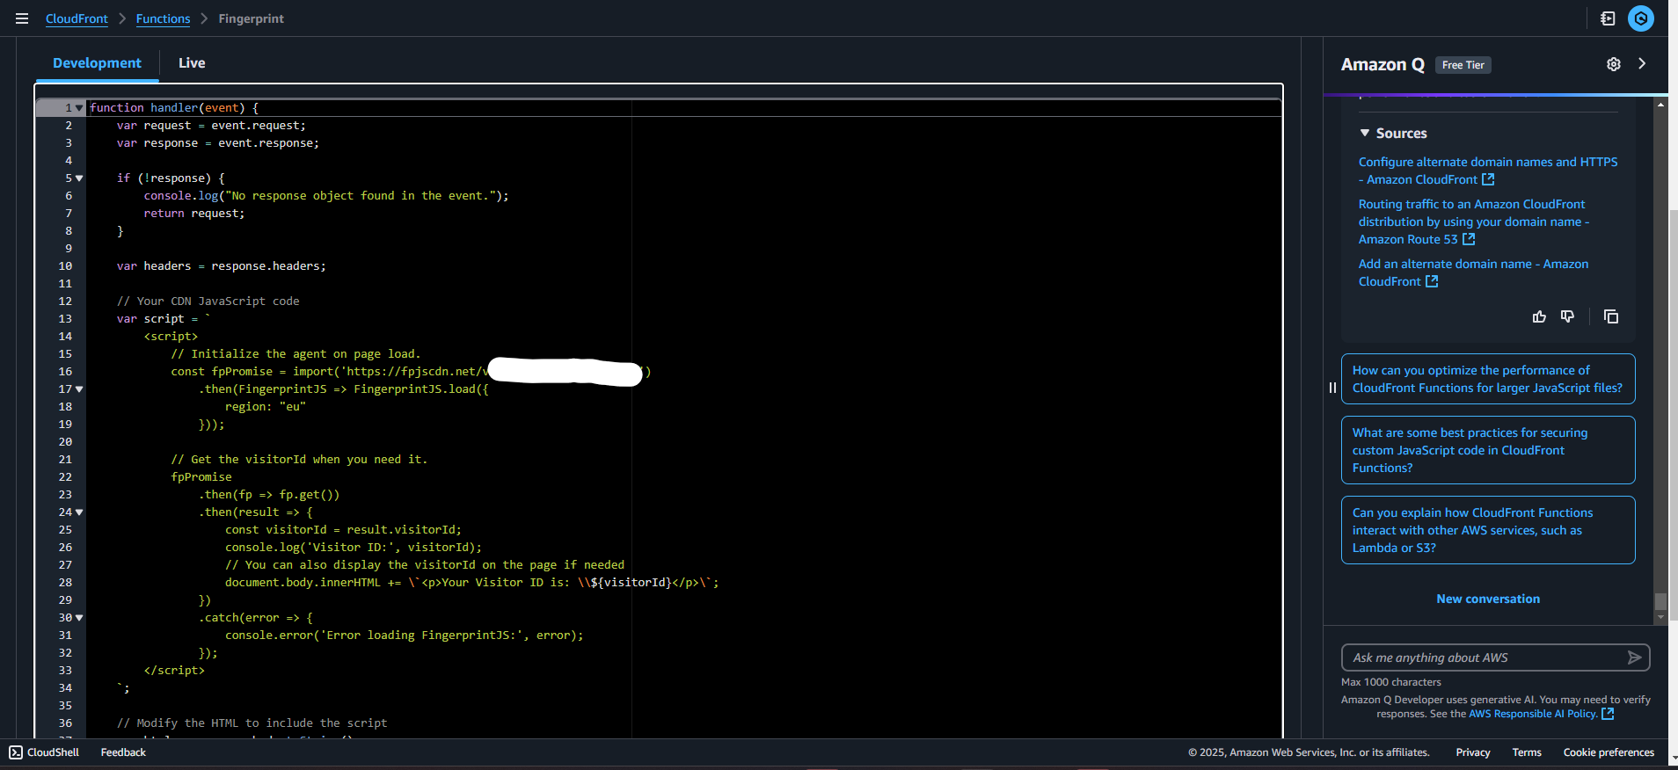Open the Terms link in footer
This screenshot has width=1678, height=770.
[1527, 752]
